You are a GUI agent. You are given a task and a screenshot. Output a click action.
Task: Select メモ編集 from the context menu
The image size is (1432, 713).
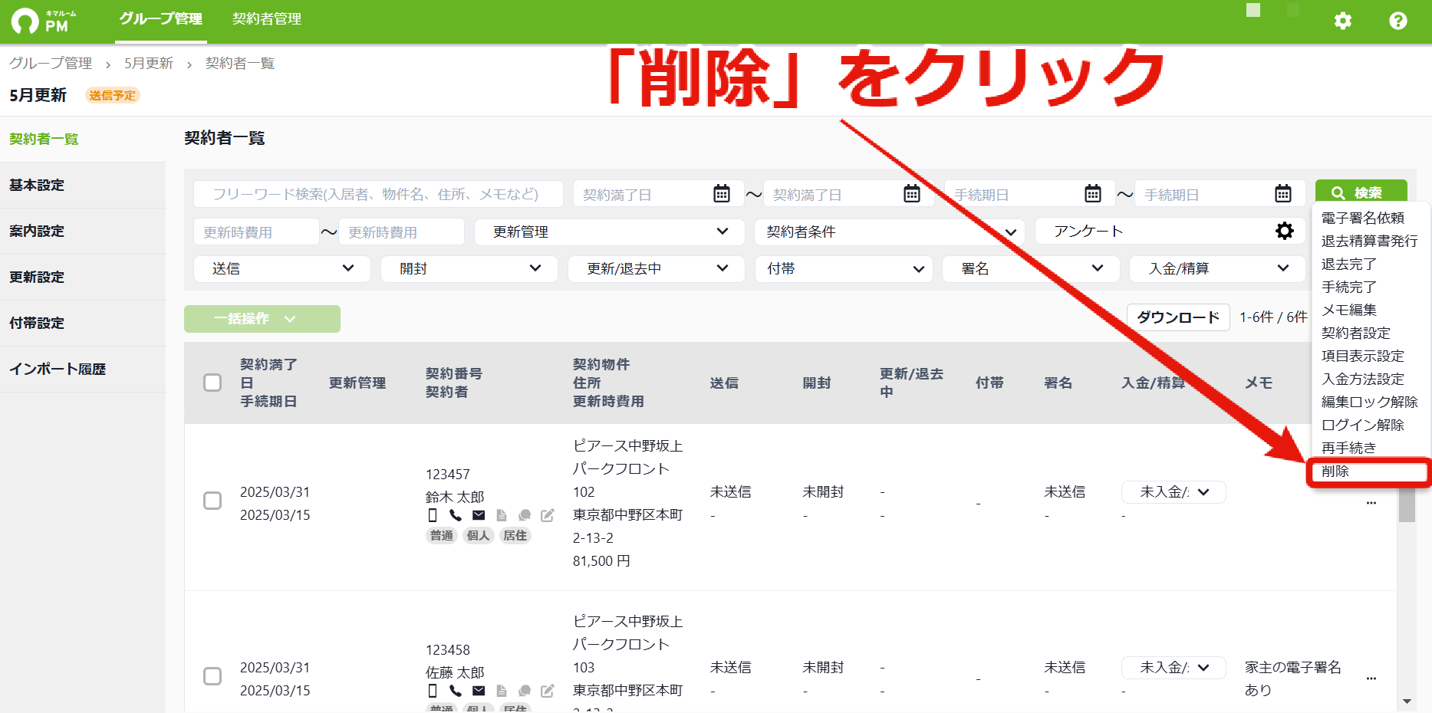[1348, 310]
